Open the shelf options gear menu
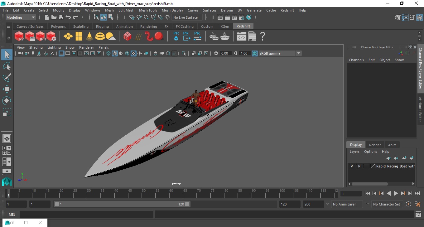 (x=9, y=38)
